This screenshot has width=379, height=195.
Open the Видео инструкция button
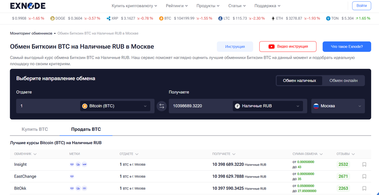tap(288, 47)
